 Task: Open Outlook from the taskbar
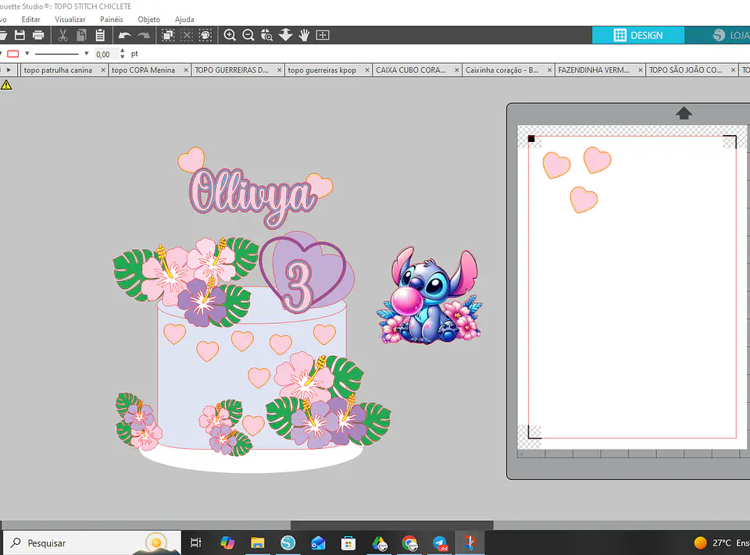tap(318, 543)
